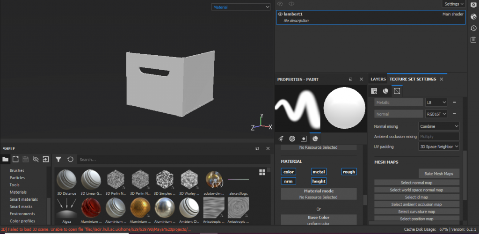Toggle the metal material channel
479x234 pixels.
point(319,172)
